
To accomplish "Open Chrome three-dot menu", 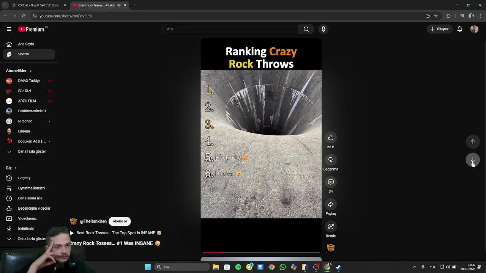I will pos(481,16).
